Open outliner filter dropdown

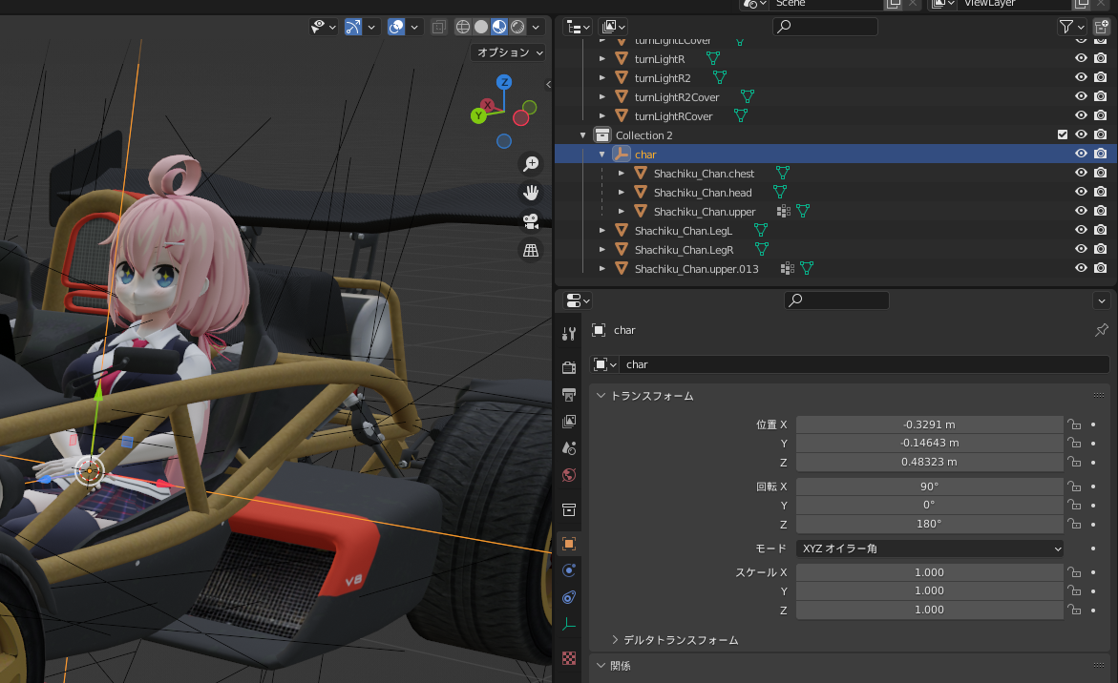point(1071,27)
